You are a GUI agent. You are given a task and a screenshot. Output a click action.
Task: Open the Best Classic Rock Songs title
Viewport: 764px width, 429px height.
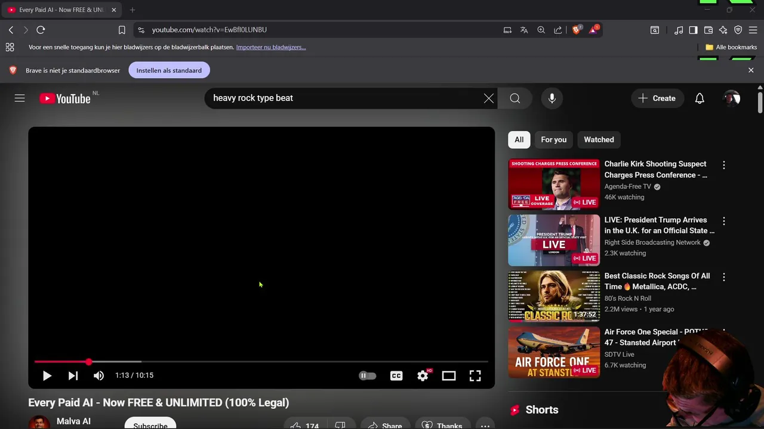[657, 281]
